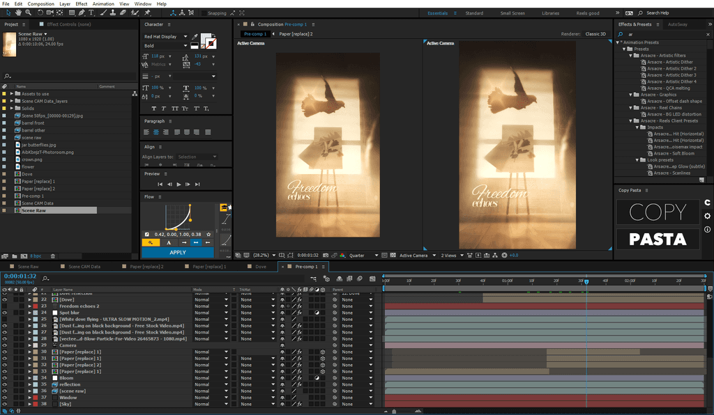Hide the Spot blur layer
This screenshot has height=415, width=714.
click(4, 313)
